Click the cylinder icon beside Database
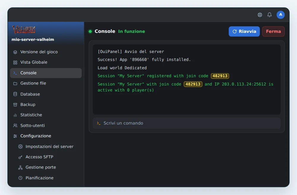The width and height of the screenshot is (297, 195). pos(15,94)
